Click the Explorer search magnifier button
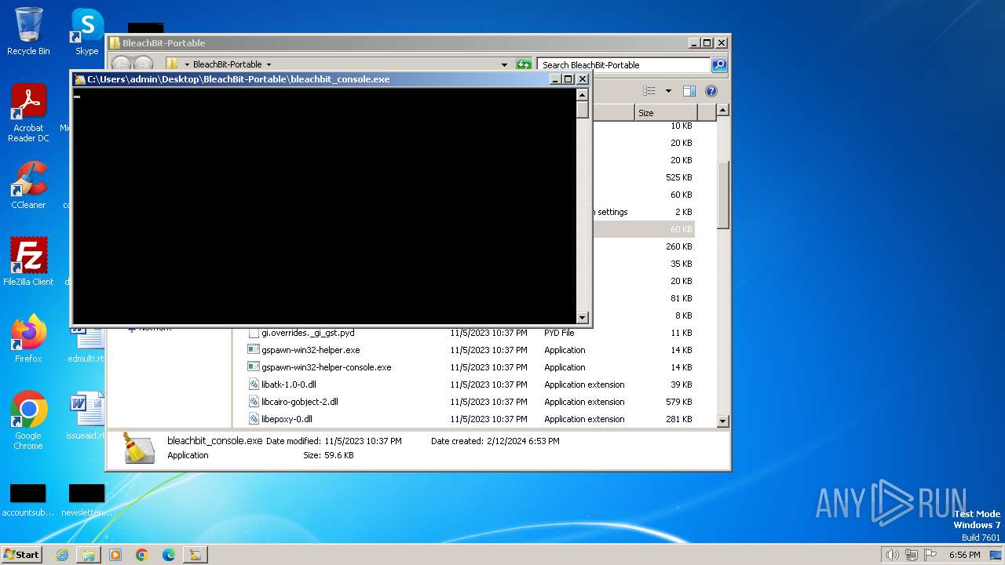Screen dimensions: 1005x565 tap(718, 64)
